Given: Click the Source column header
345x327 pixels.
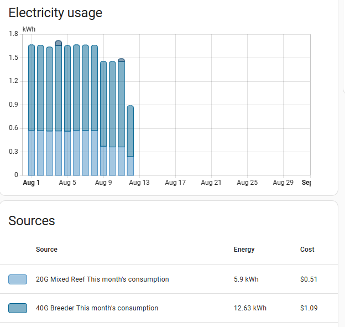Looking at the screenshot, I should pyautogui.click(x=46, y=250).
